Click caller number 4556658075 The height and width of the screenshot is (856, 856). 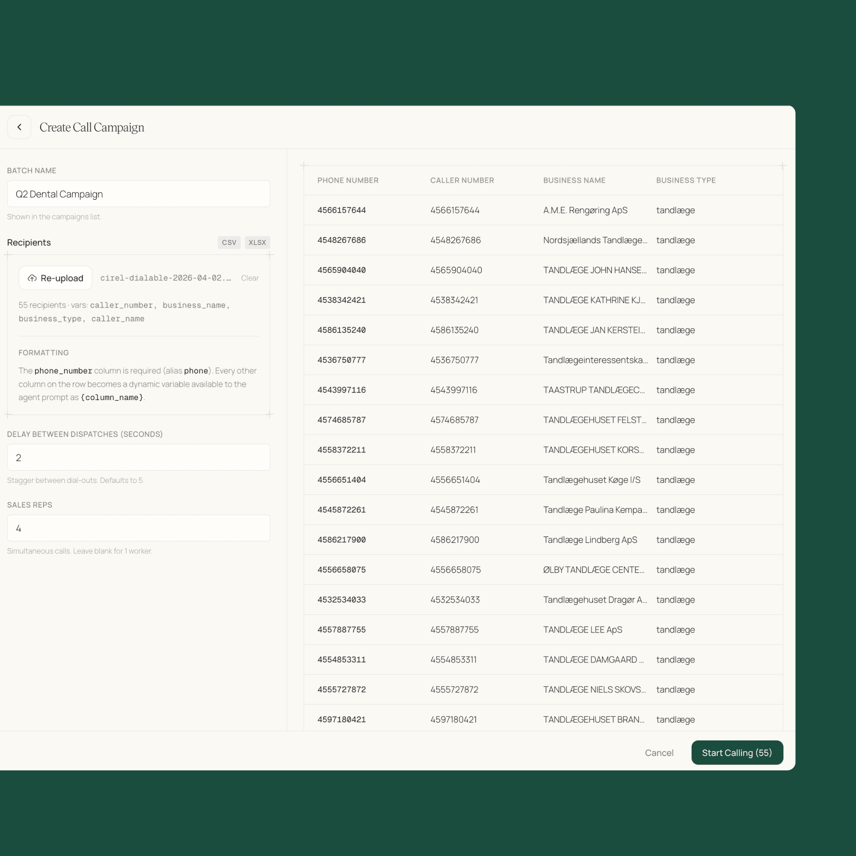pos(455,569)
